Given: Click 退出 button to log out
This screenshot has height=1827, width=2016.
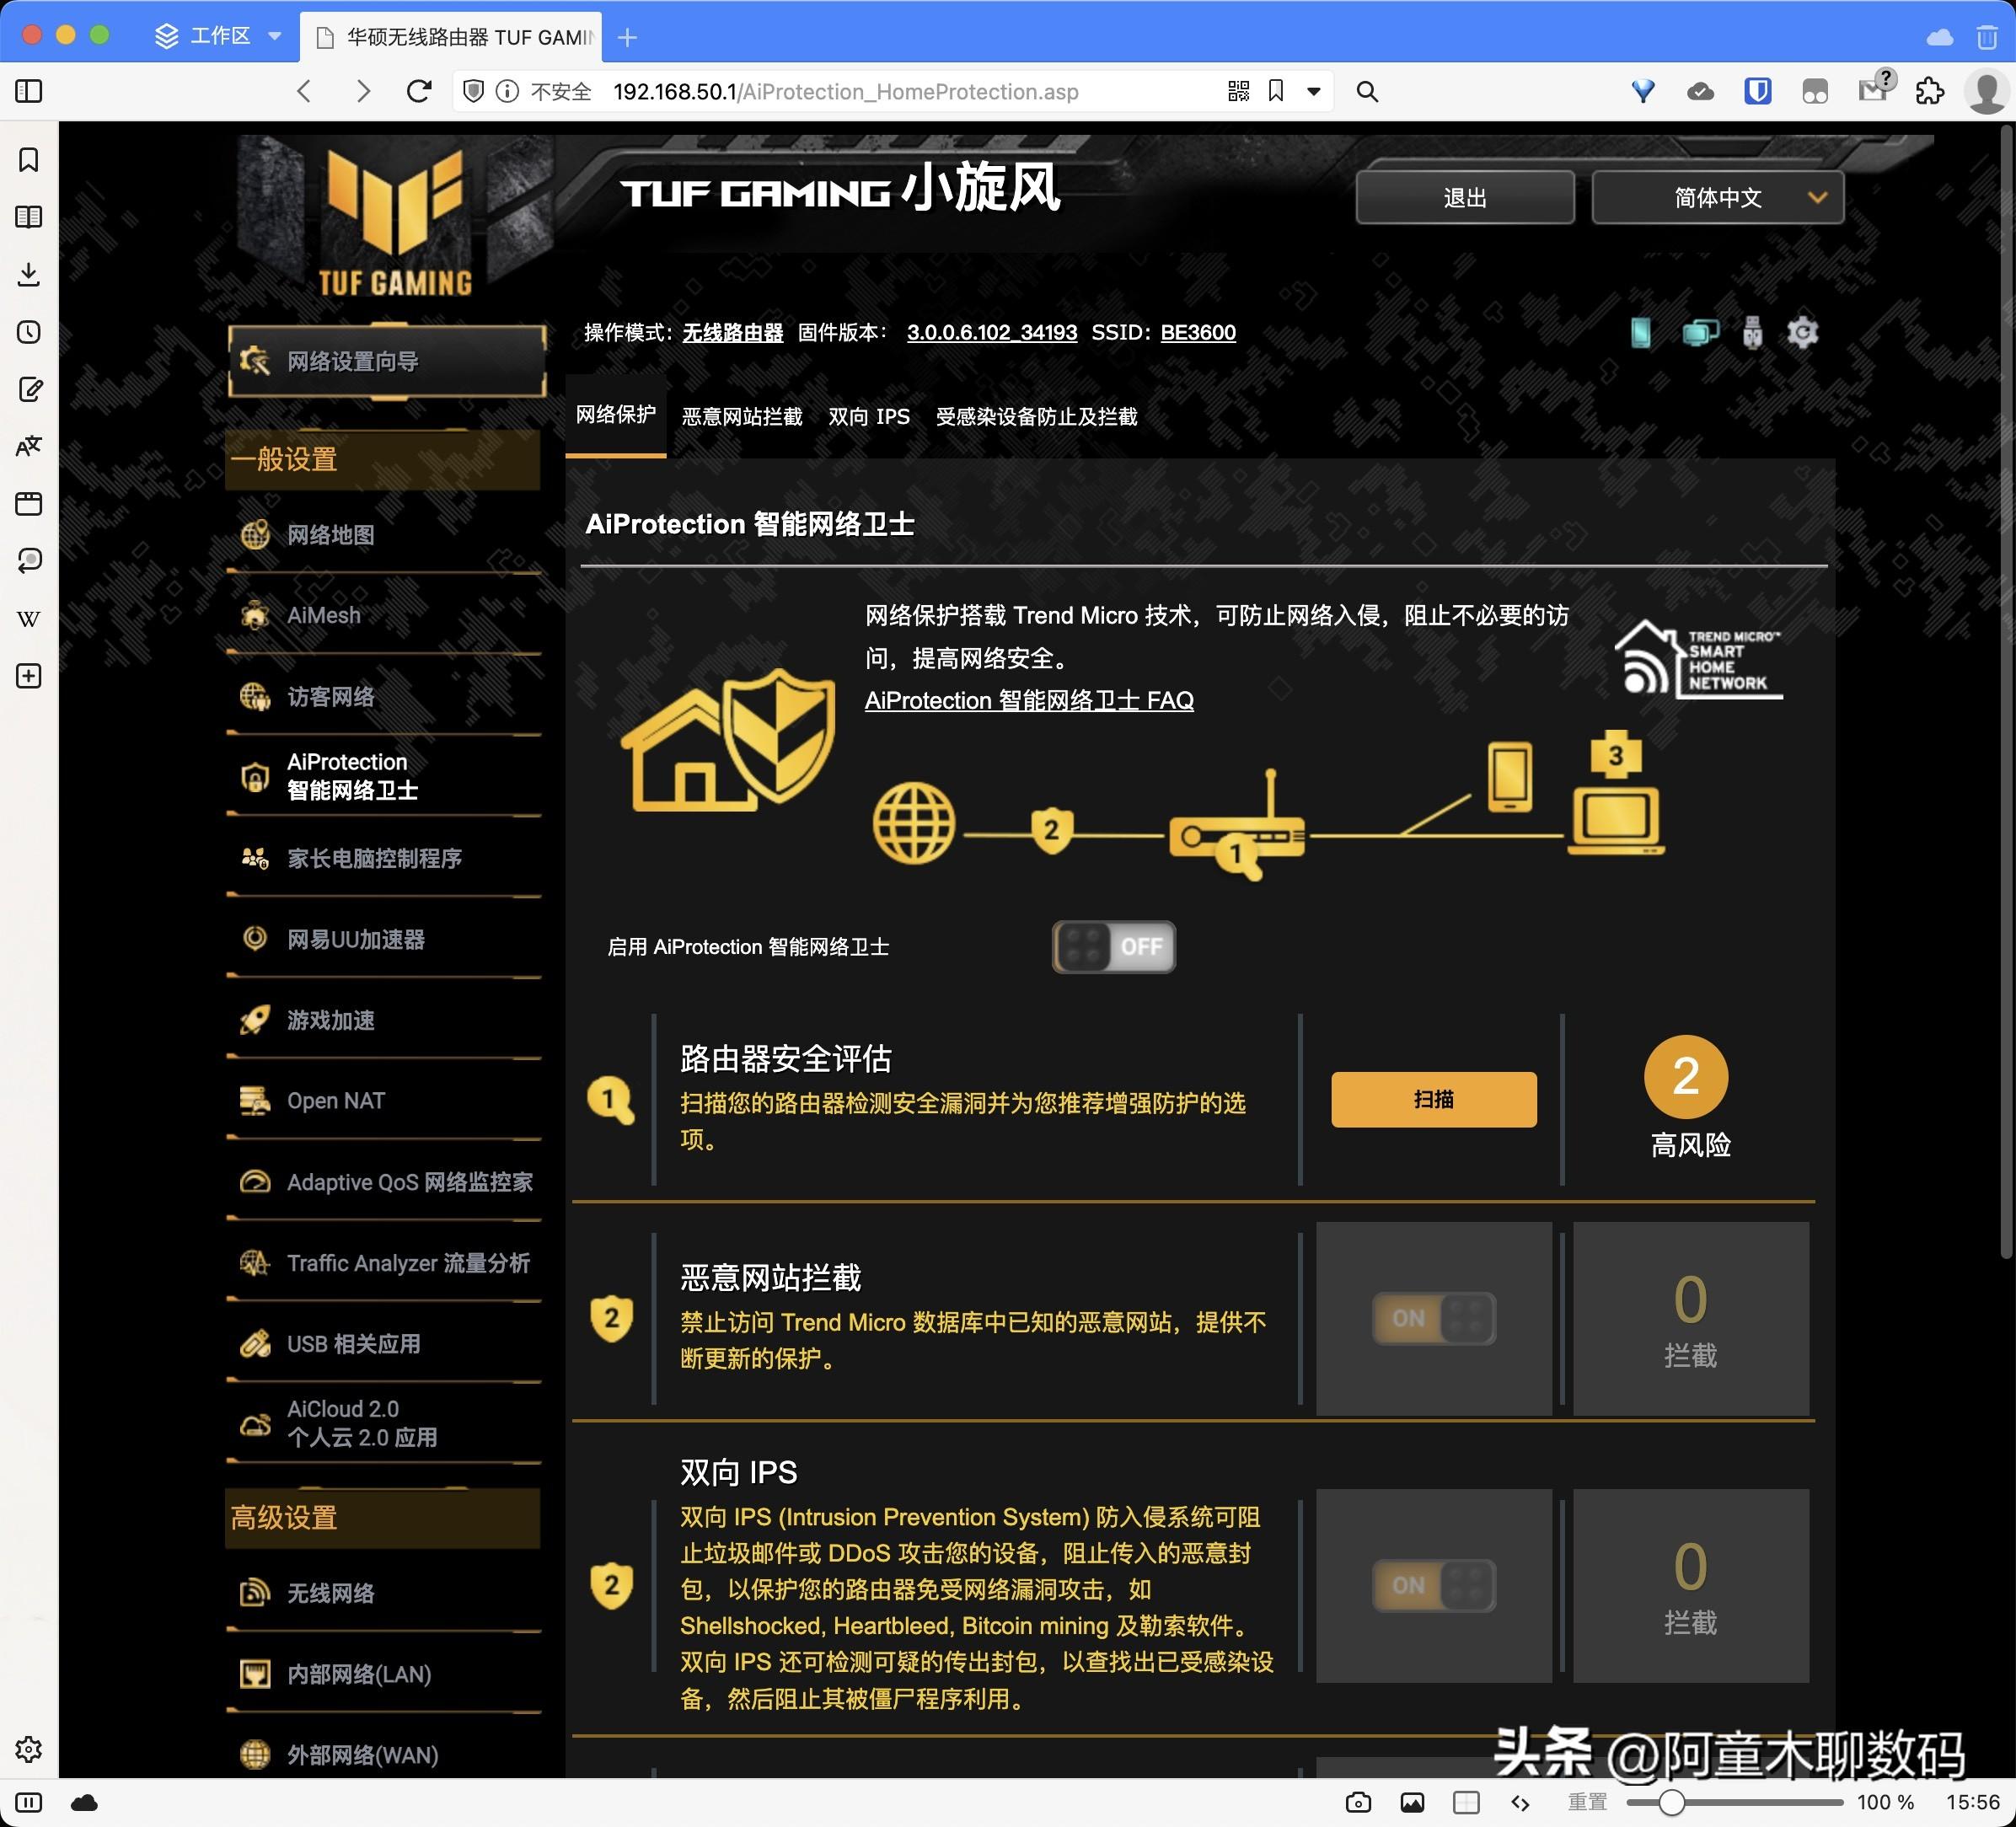Looking at the screenshot, I should 1466,195.
